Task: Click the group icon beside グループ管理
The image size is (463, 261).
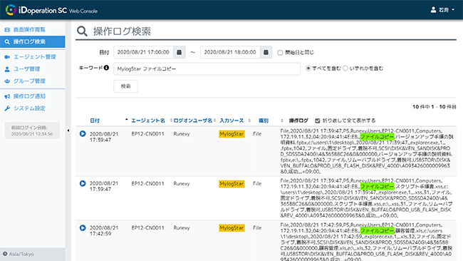Action: pos(7,81)
